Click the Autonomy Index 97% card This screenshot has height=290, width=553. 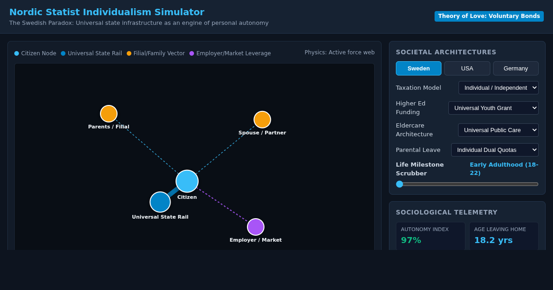430,236
